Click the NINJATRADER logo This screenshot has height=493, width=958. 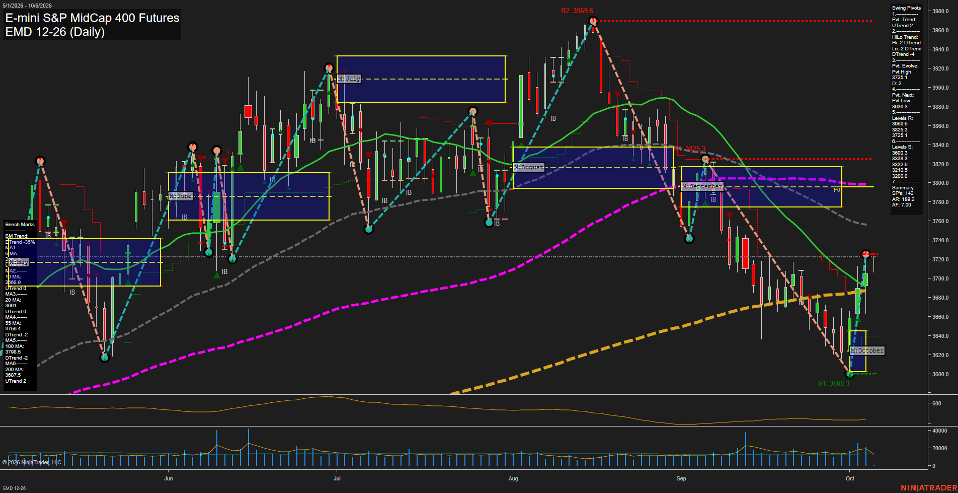[928, 488]
